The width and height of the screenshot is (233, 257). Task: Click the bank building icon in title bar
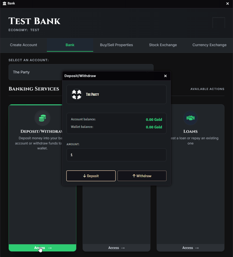[4, 3]
